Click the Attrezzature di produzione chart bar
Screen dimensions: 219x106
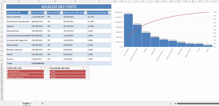(137, 36)
